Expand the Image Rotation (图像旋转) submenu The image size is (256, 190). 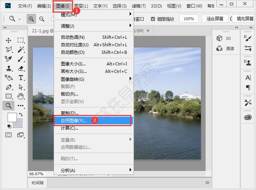(94, 79)
